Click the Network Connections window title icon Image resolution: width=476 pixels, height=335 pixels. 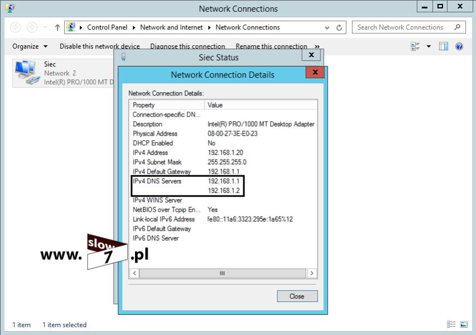(10, 8)
